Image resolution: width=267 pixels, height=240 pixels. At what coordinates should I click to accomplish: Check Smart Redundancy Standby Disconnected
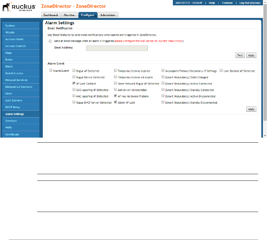[x=163, y=102]
